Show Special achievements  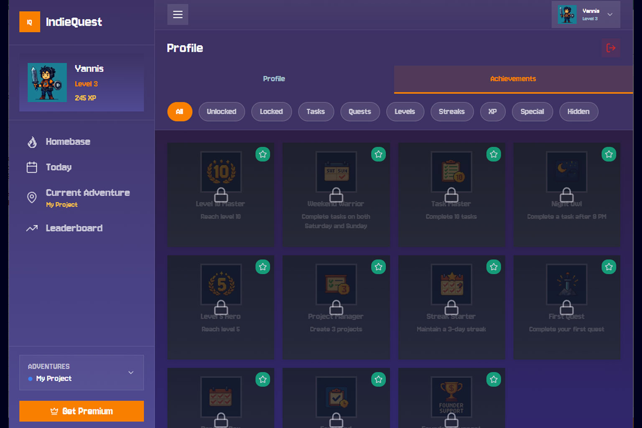click(x=532, y=112)
